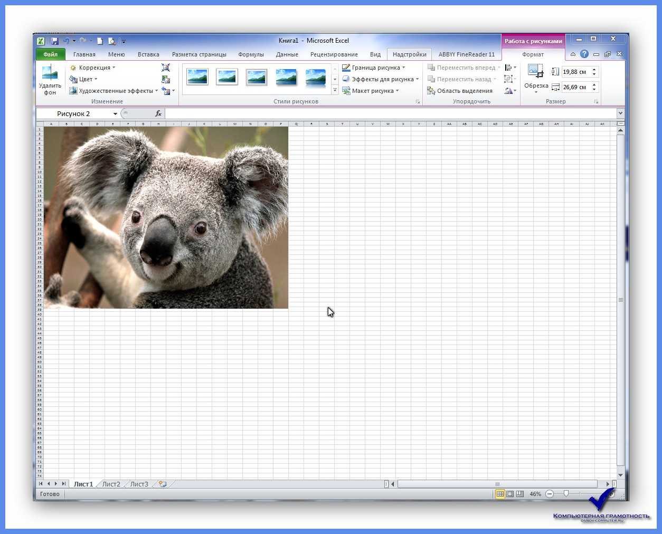Screen dimensions: 662x534
Task: Expand the picture styles gallery More arrow
Action: pos(335,90)
